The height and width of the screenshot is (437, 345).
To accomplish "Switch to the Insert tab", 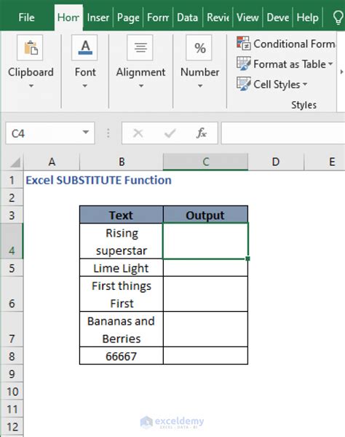I will [98, 17].
